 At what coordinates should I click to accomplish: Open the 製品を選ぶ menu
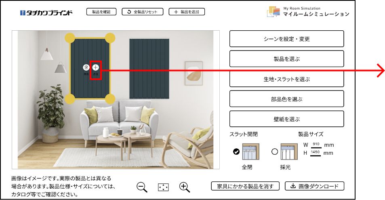click(286, 59)
